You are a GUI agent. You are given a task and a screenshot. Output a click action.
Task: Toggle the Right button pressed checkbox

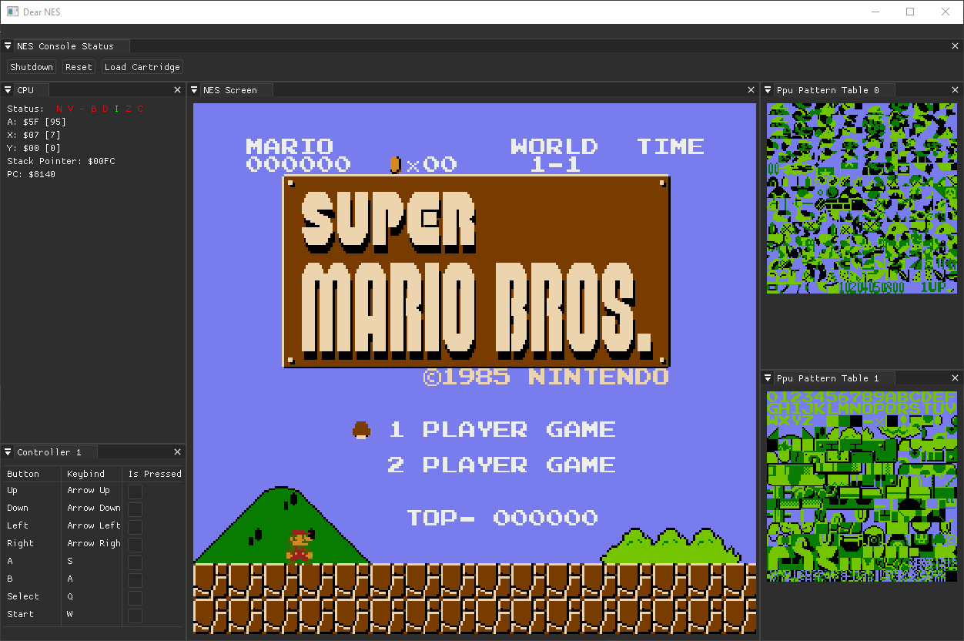coord(135,545)
